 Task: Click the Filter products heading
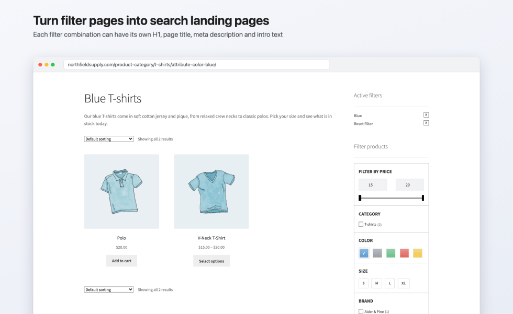click(371, 147)
